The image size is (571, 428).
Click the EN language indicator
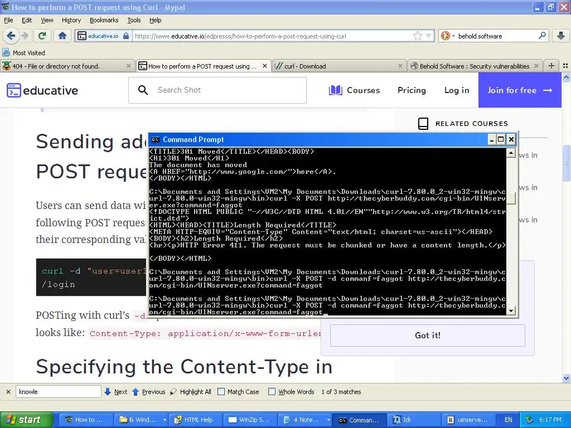tap(509, 420)
